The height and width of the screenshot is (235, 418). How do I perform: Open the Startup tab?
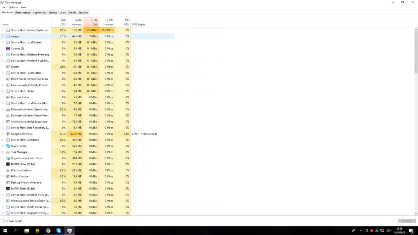[x=53, y=13]
